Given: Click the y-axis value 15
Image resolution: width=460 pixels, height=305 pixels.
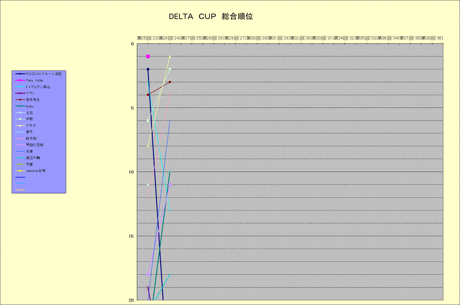Looking at the screenshot, I should click(131, 236).
